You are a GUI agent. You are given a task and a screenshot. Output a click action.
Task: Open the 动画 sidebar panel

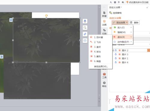[x=104, y=23]
